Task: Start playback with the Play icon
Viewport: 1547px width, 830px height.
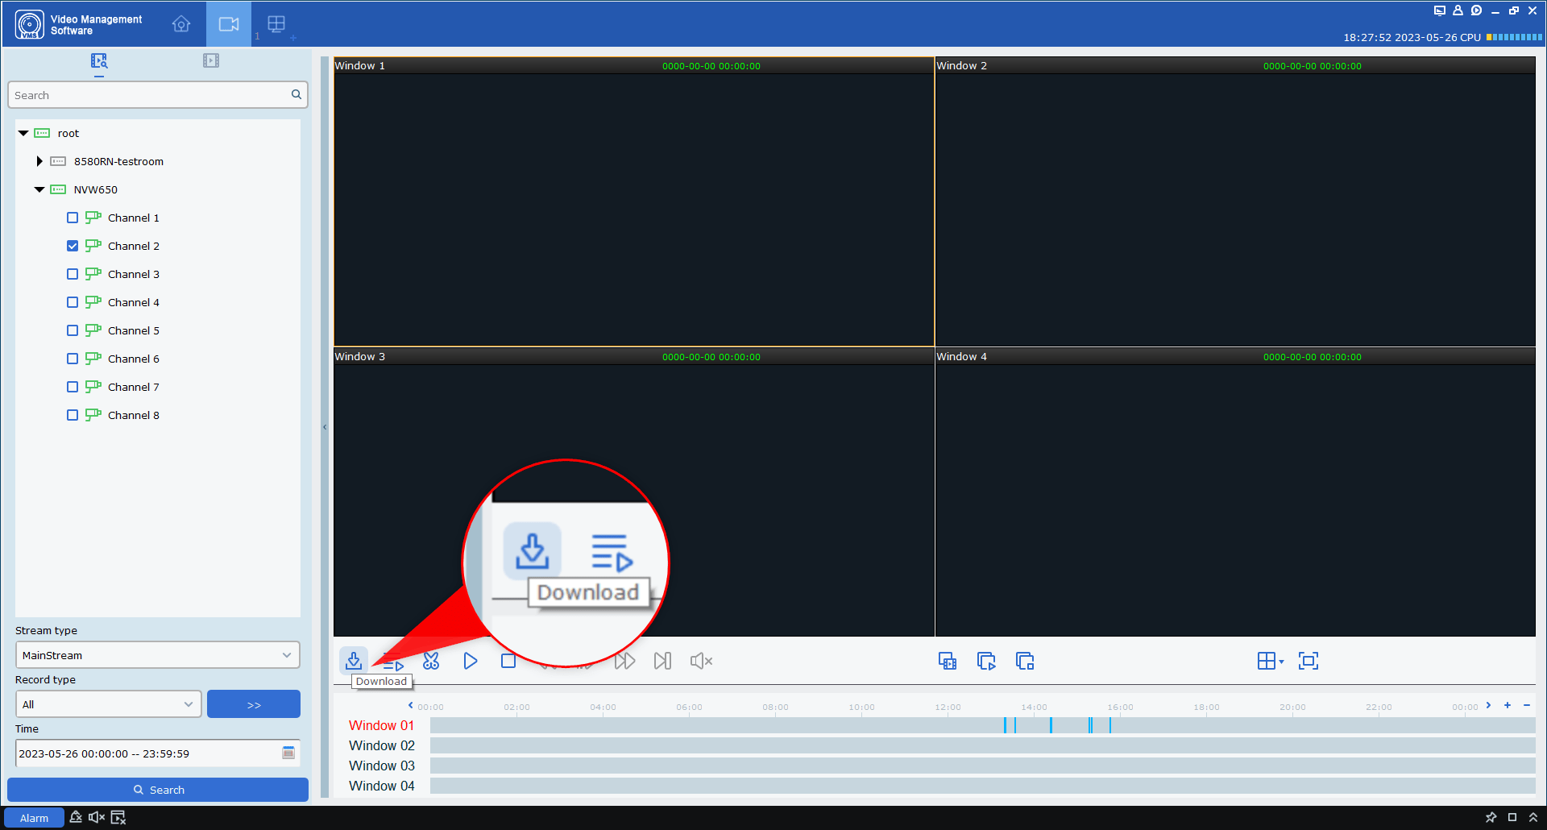Action: coord(470,661)
